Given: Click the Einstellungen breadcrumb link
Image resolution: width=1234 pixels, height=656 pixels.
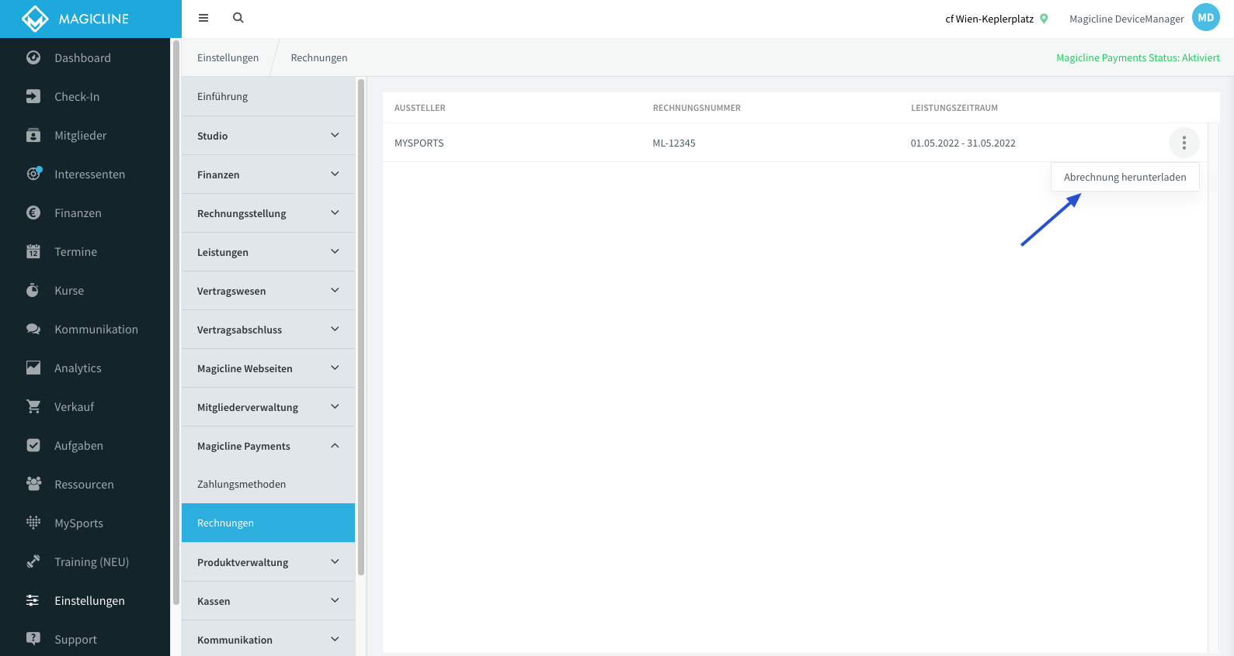Looking at the screenshot, I should (228, 58).
